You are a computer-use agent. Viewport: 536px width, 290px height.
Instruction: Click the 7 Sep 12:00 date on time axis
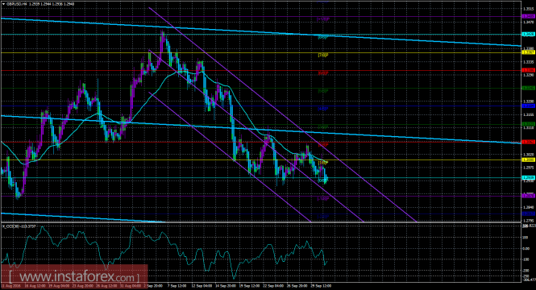coord(177,285)
